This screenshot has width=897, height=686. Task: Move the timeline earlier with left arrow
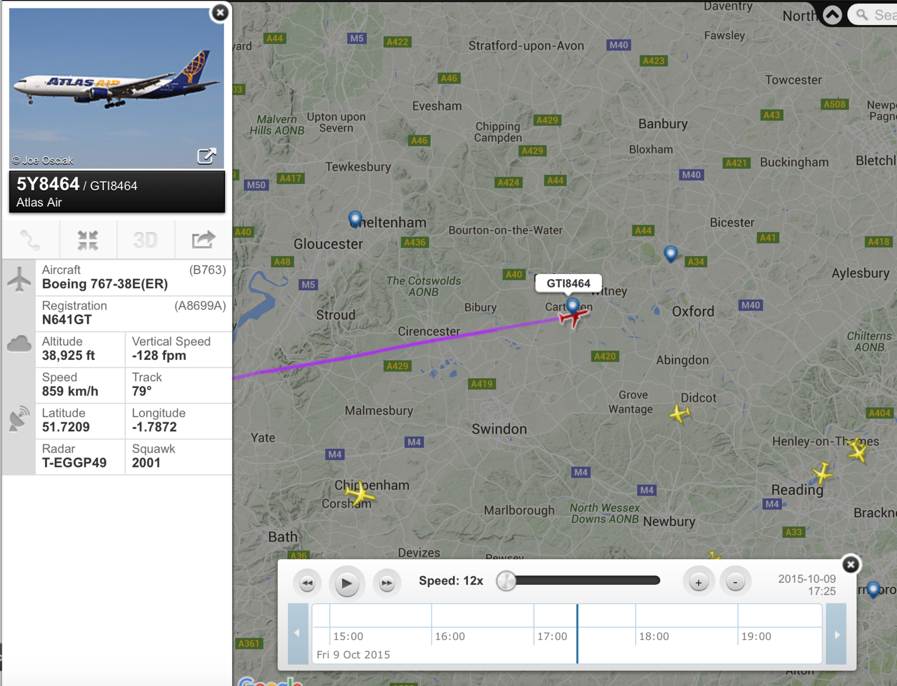pos(297,633)
